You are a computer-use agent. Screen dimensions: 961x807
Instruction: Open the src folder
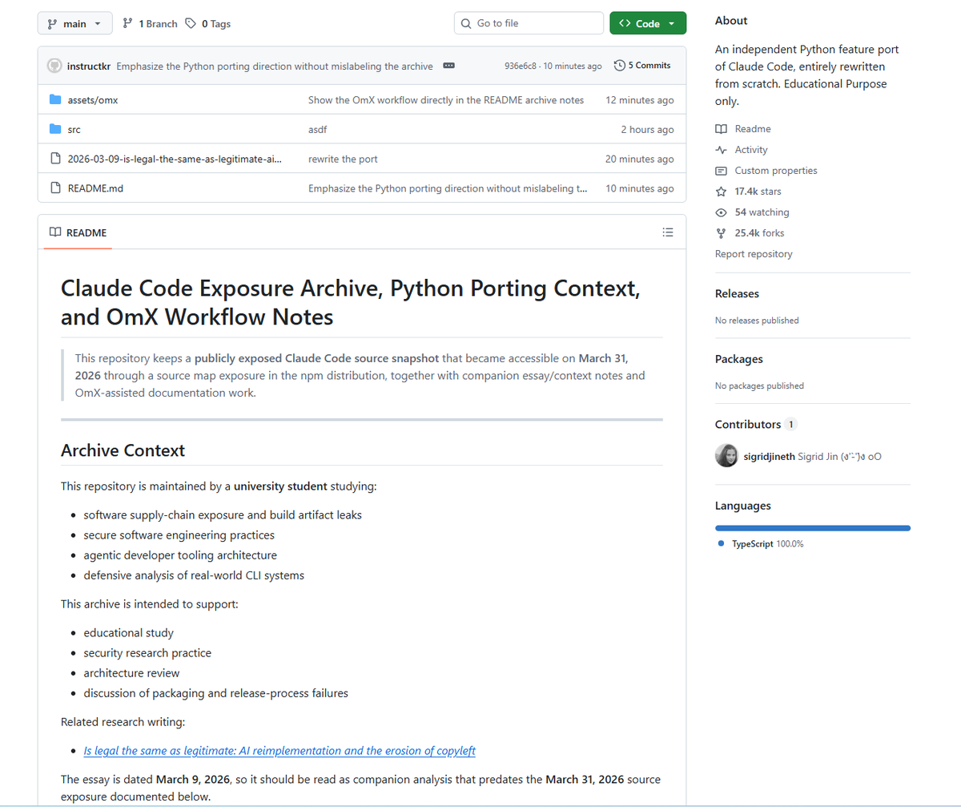pos(74,129)
